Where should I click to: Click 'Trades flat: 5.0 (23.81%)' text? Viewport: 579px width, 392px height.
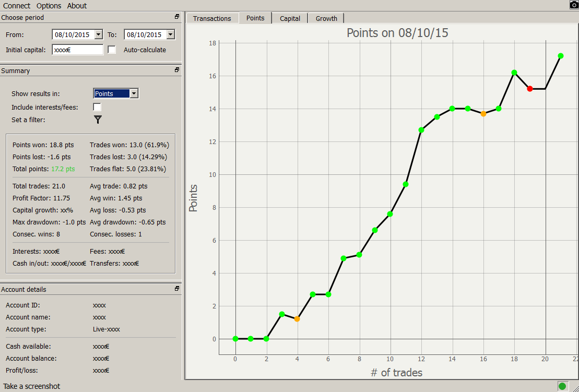pos(128,169)
